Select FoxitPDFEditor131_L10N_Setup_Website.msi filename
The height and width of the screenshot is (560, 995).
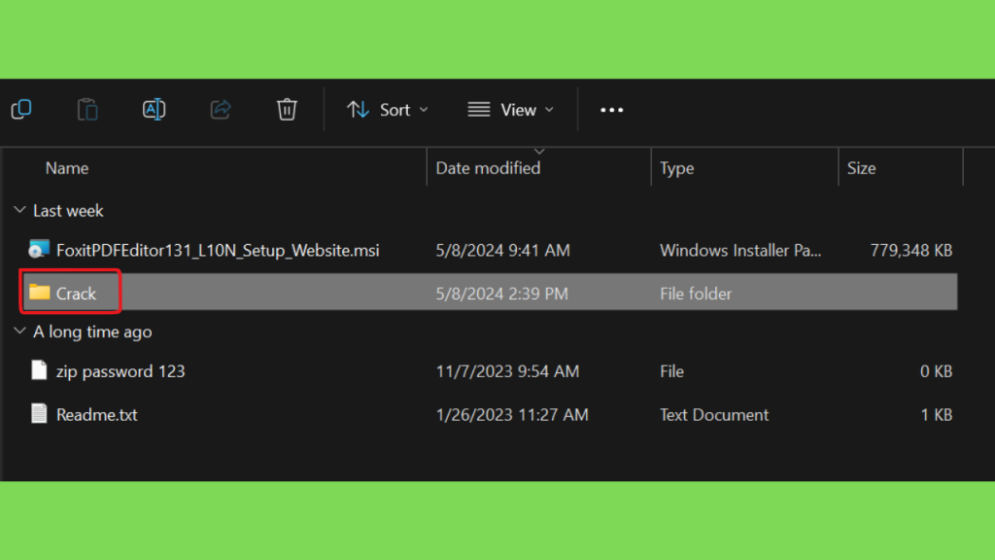tap(218, 250)
